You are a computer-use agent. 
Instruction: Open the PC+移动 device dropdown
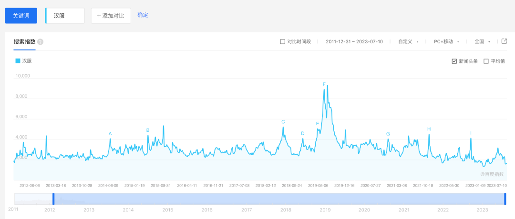[x=446, y=42]
